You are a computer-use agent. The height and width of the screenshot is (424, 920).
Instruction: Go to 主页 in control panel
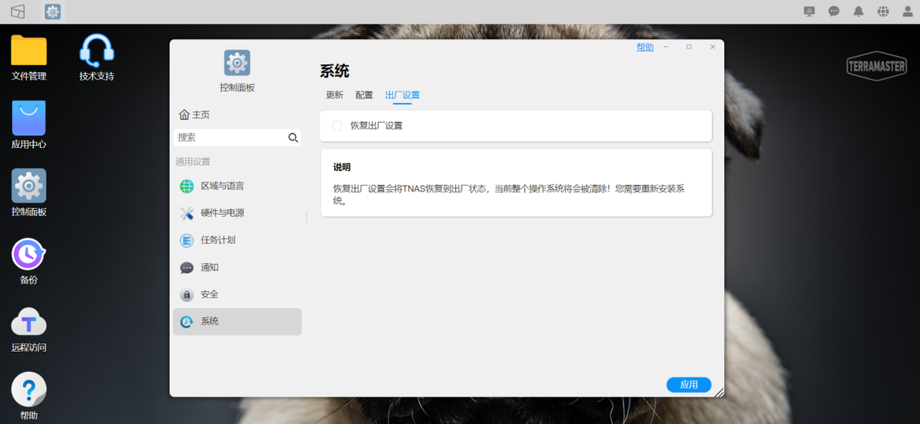click(x=195, y=115)
